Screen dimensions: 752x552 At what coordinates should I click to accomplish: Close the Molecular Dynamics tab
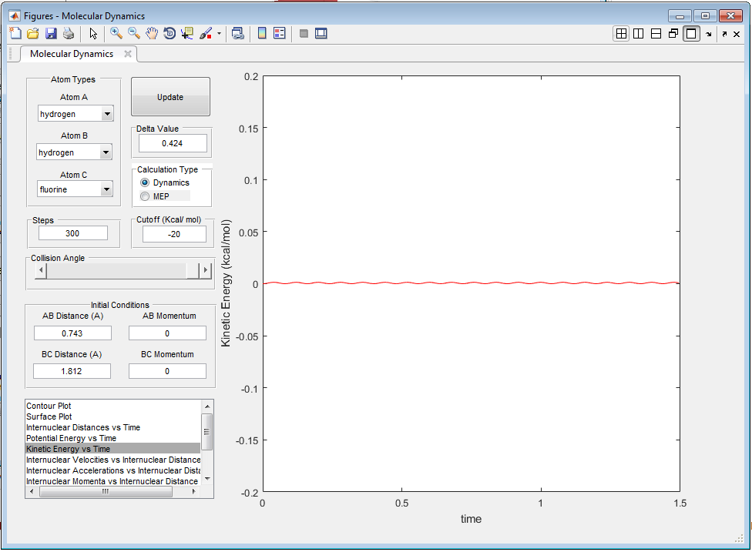point(128,53)
